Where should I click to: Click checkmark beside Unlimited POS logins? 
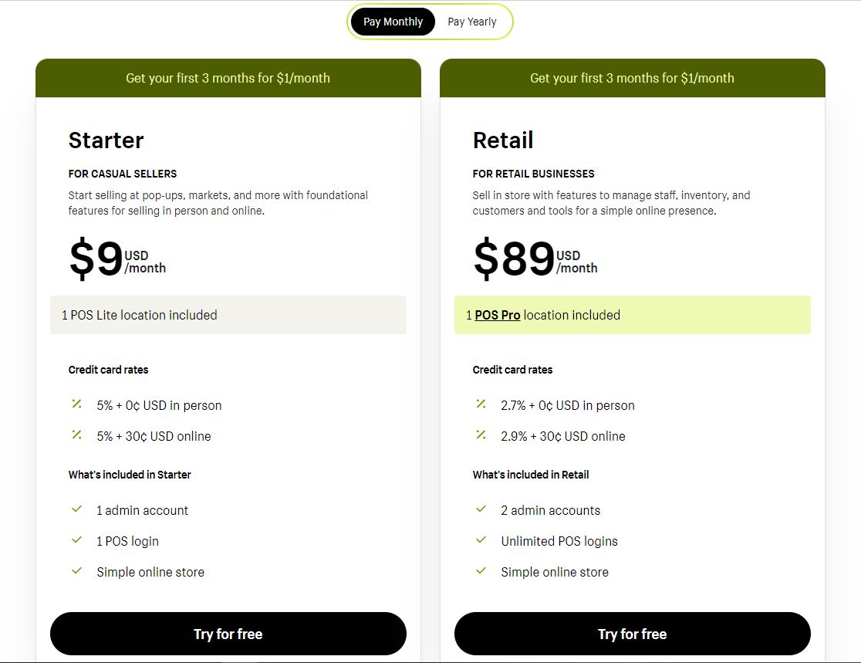tap(481, 540)
